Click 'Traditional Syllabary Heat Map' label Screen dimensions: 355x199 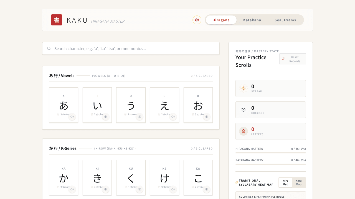pyautogui.click(x=256, y=182)
